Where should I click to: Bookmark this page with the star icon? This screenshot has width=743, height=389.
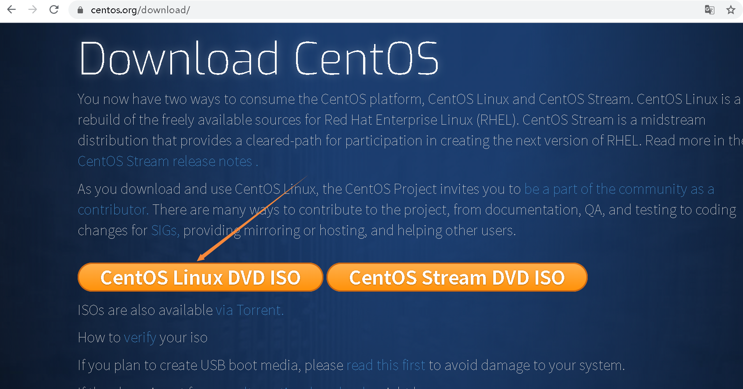(731, 10)
